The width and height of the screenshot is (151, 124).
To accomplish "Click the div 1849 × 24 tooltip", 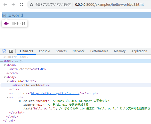I will pyautogui.click(x=15, y=23).
